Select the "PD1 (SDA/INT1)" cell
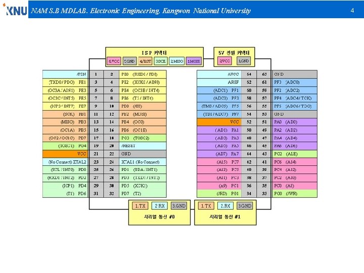This screenshot has height=273, width=364. coord(143,170)
